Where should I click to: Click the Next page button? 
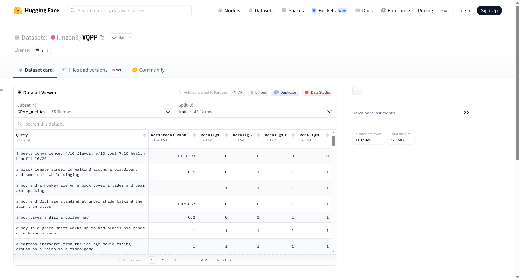(x=224, y=260)
